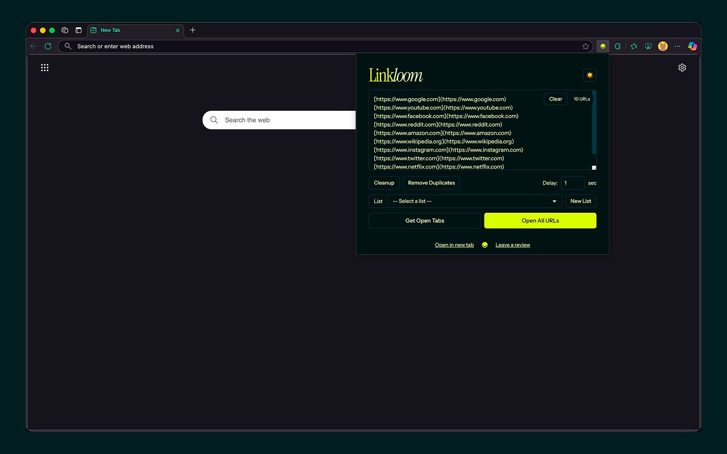Click the twitter.com URL line

tap(439, 159)
